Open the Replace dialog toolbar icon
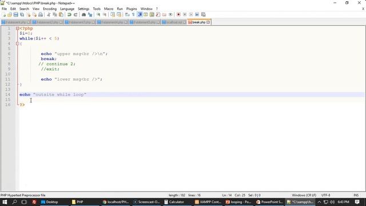 point(90,14)
